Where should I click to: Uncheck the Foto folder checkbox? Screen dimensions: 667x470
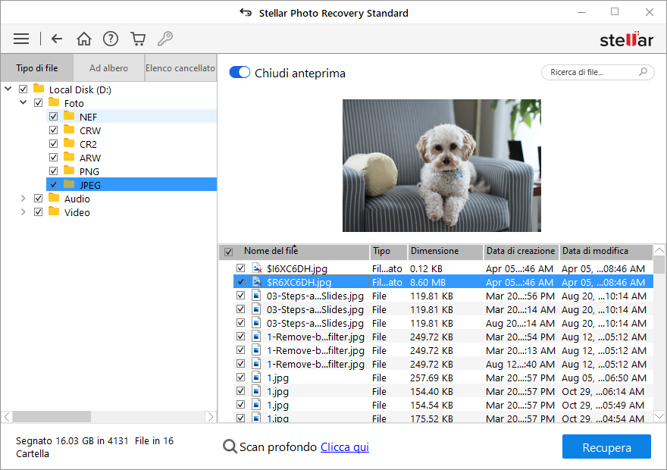[39, 102]
